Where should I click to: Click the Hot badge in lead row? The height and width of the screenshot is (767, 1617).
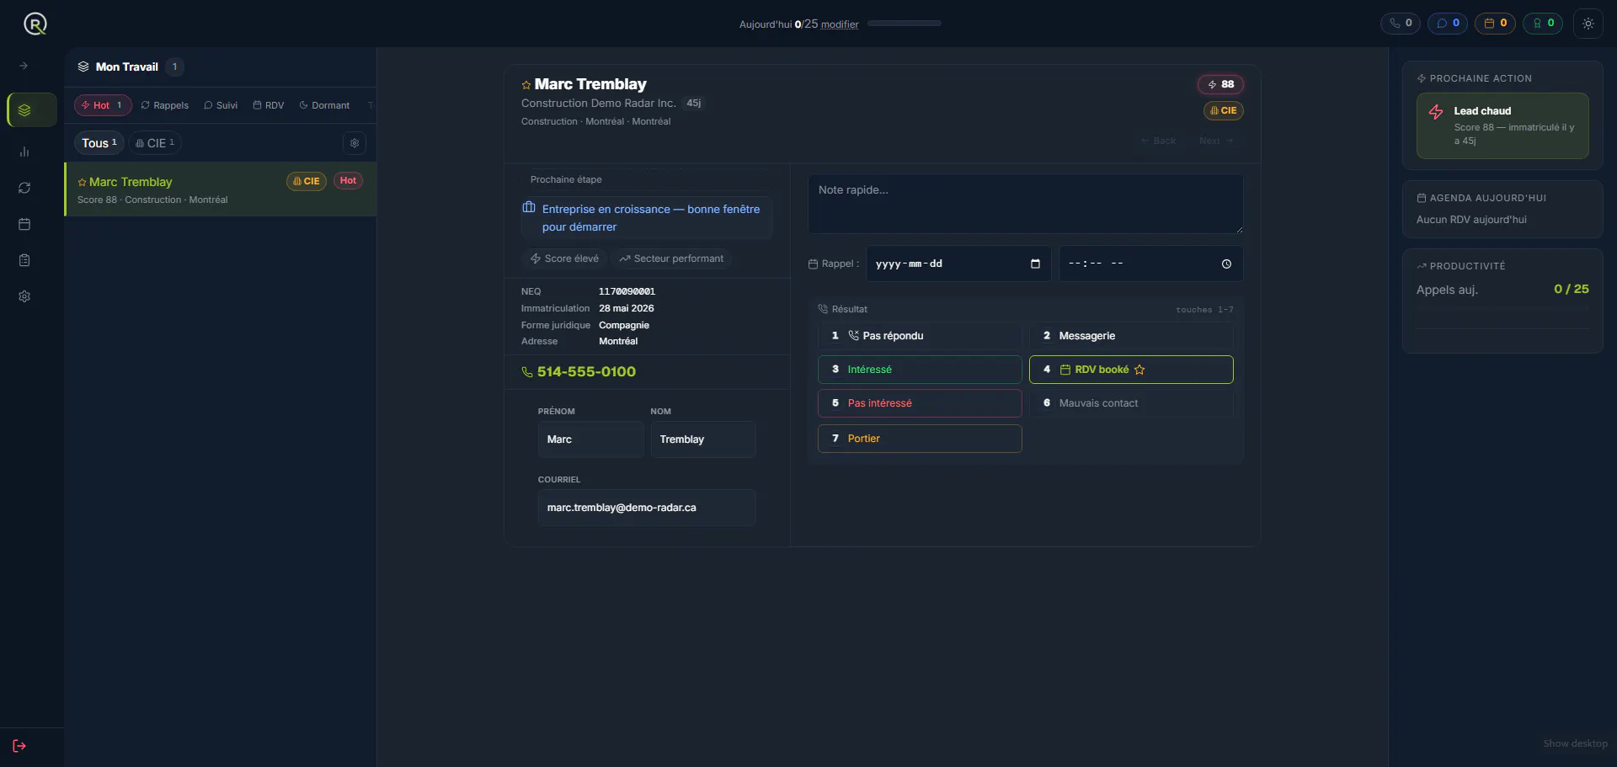point(348,180)
